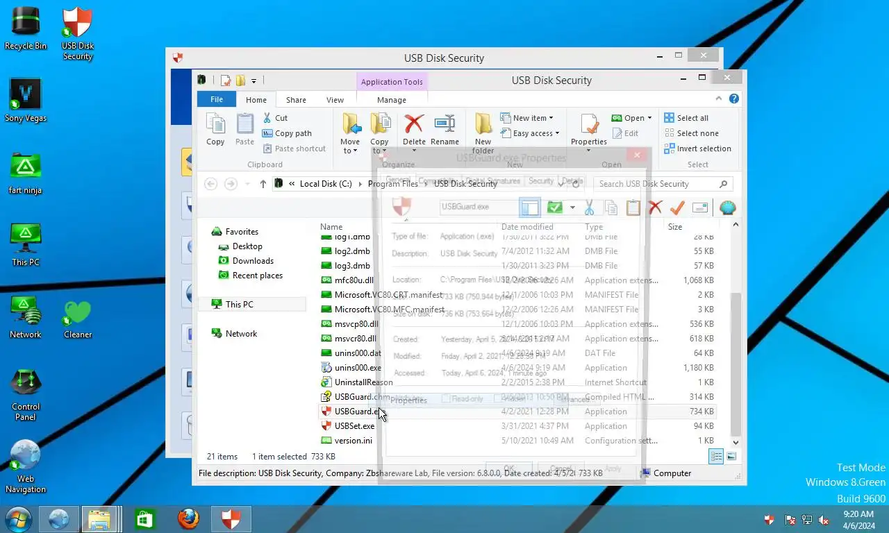The width and height of the screenshot is (889, 533).
Task: Open the New item dropdown
Action: pos(527,118)
